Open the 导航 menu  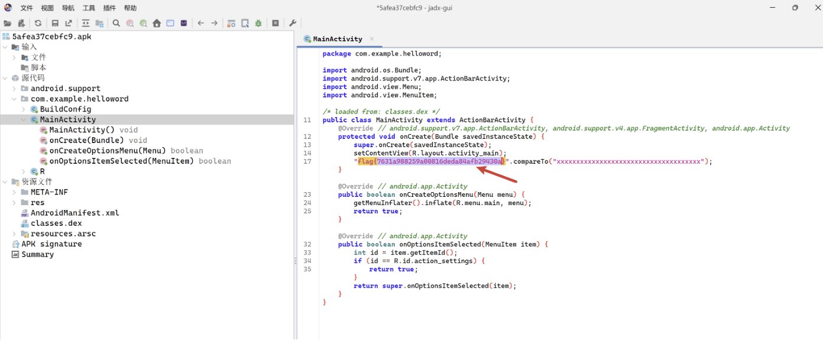coord(68,8)
